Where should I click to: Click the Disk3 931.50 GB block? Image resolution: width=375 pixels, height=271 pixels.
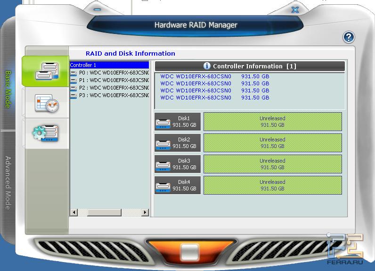[x=178, y=164]
